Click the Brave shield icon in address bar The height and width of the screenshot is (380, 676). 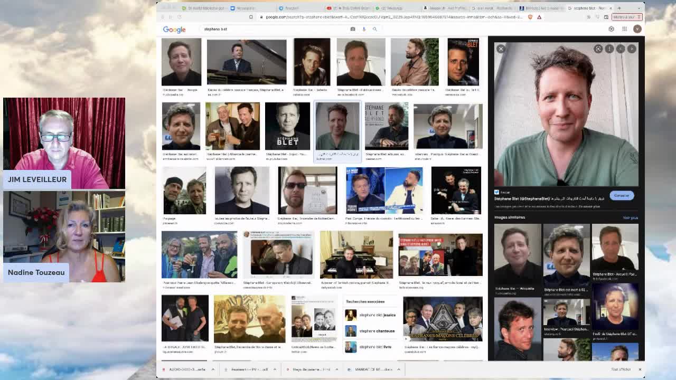tap(530, 17)
